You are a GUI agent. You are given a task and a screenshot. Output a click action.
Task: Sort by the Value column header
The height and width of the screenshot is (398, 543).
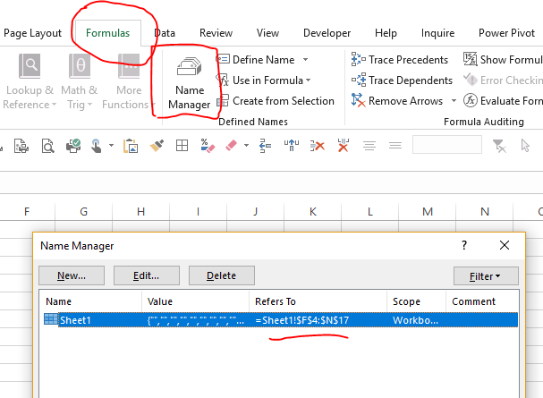click(195, 301)
